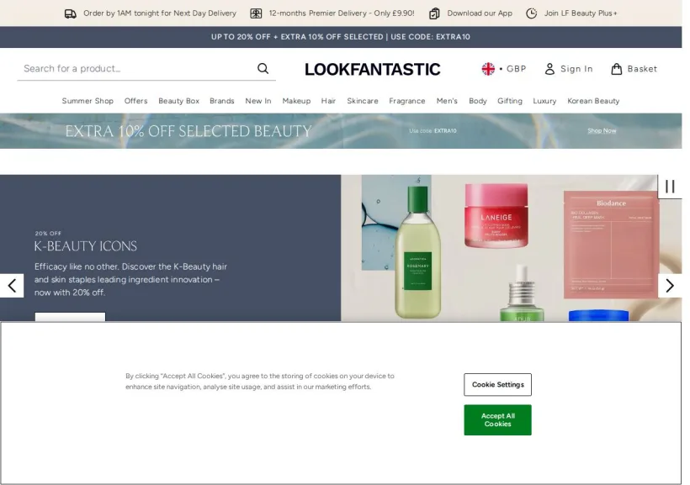Open the Fragrance menu
Image resolution: width=690 pixels, height=485 pixels.
[x=407, y=101]
